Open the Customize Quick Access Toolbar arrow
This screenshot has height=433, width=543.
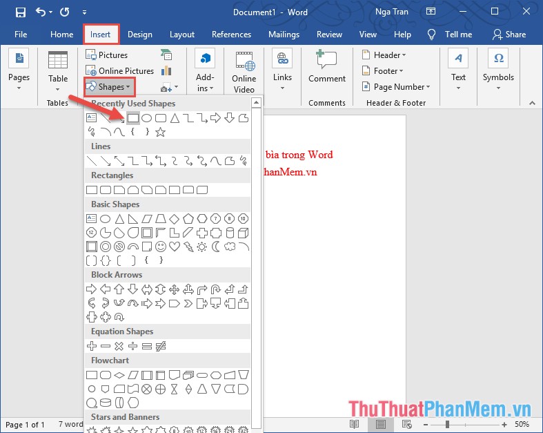click(84, 12)
